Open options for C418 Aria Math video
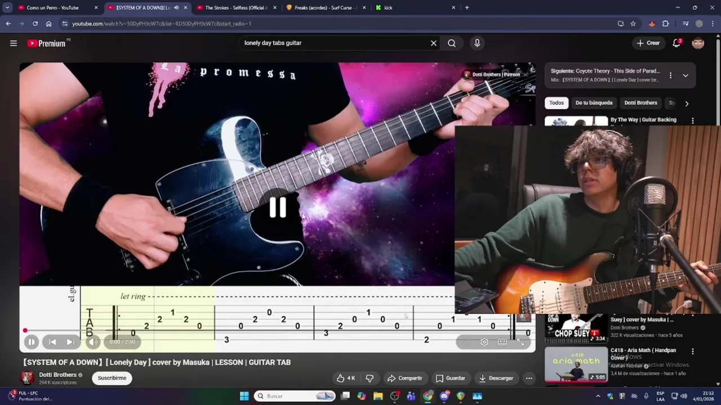The width and height of the screenshot is (721, 405). point(693,352)
